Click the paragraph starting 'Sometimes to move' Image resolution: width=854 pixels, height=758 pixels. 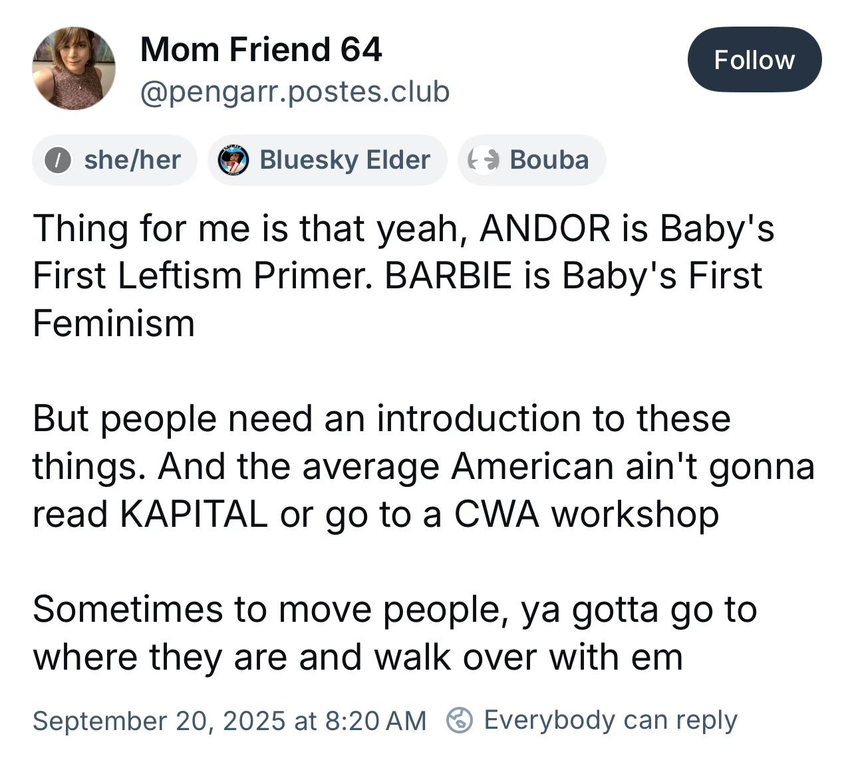coord(395,633)
